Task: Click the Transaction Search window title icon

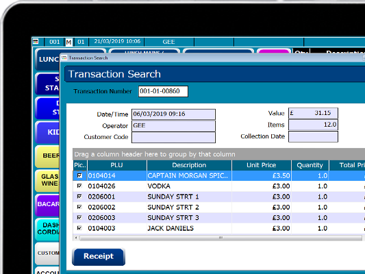Action: coord(64,58)
